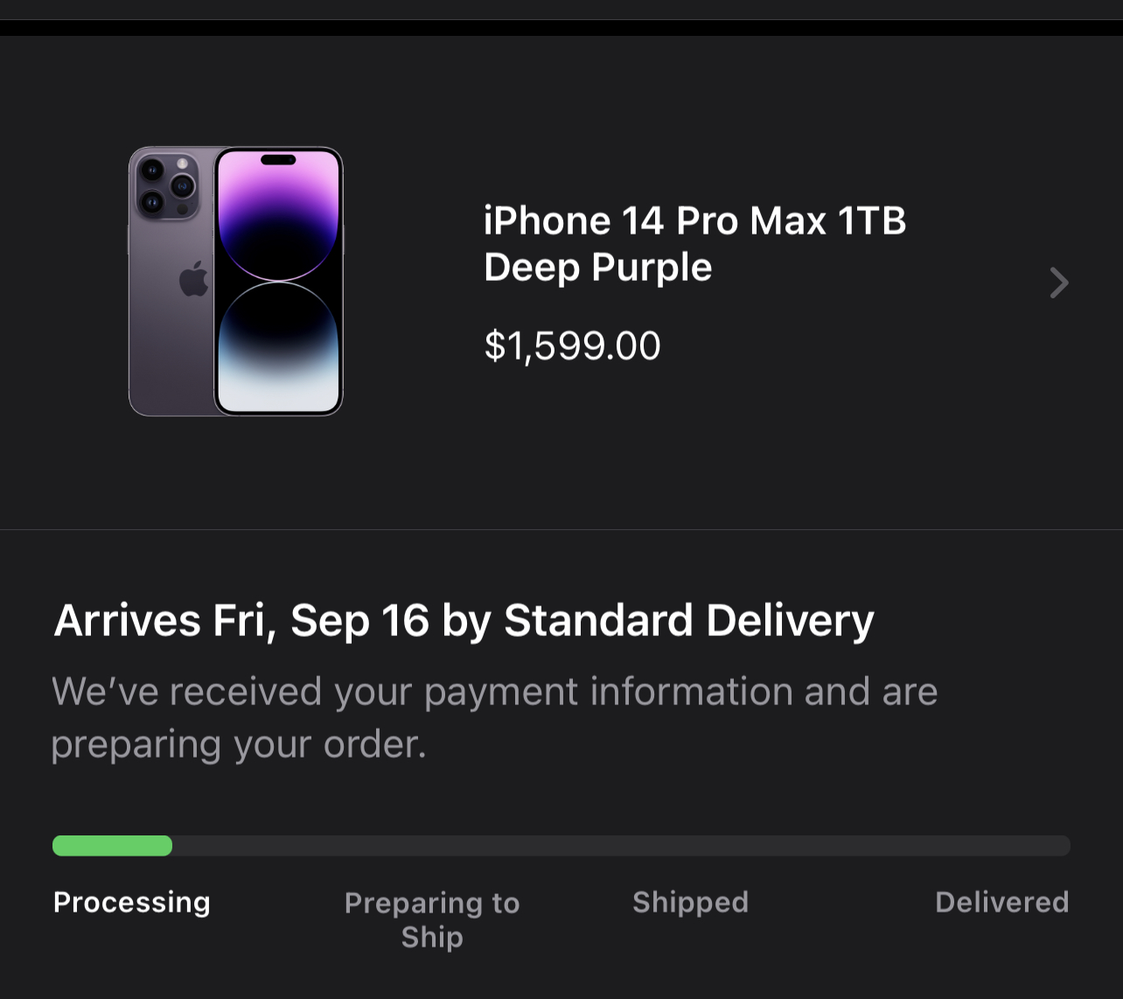The image size is (1123, 999).
Task: Click the triple-camera module on the iPhone
Action: [x=166, y=186]
